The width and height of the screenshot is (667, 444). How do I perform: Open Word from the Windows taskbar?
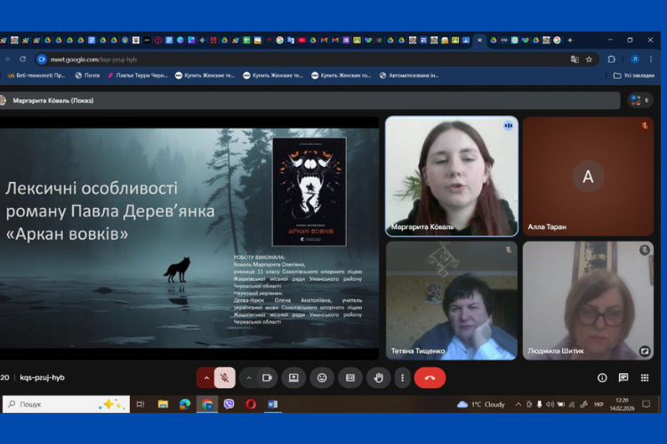point(273,404)
